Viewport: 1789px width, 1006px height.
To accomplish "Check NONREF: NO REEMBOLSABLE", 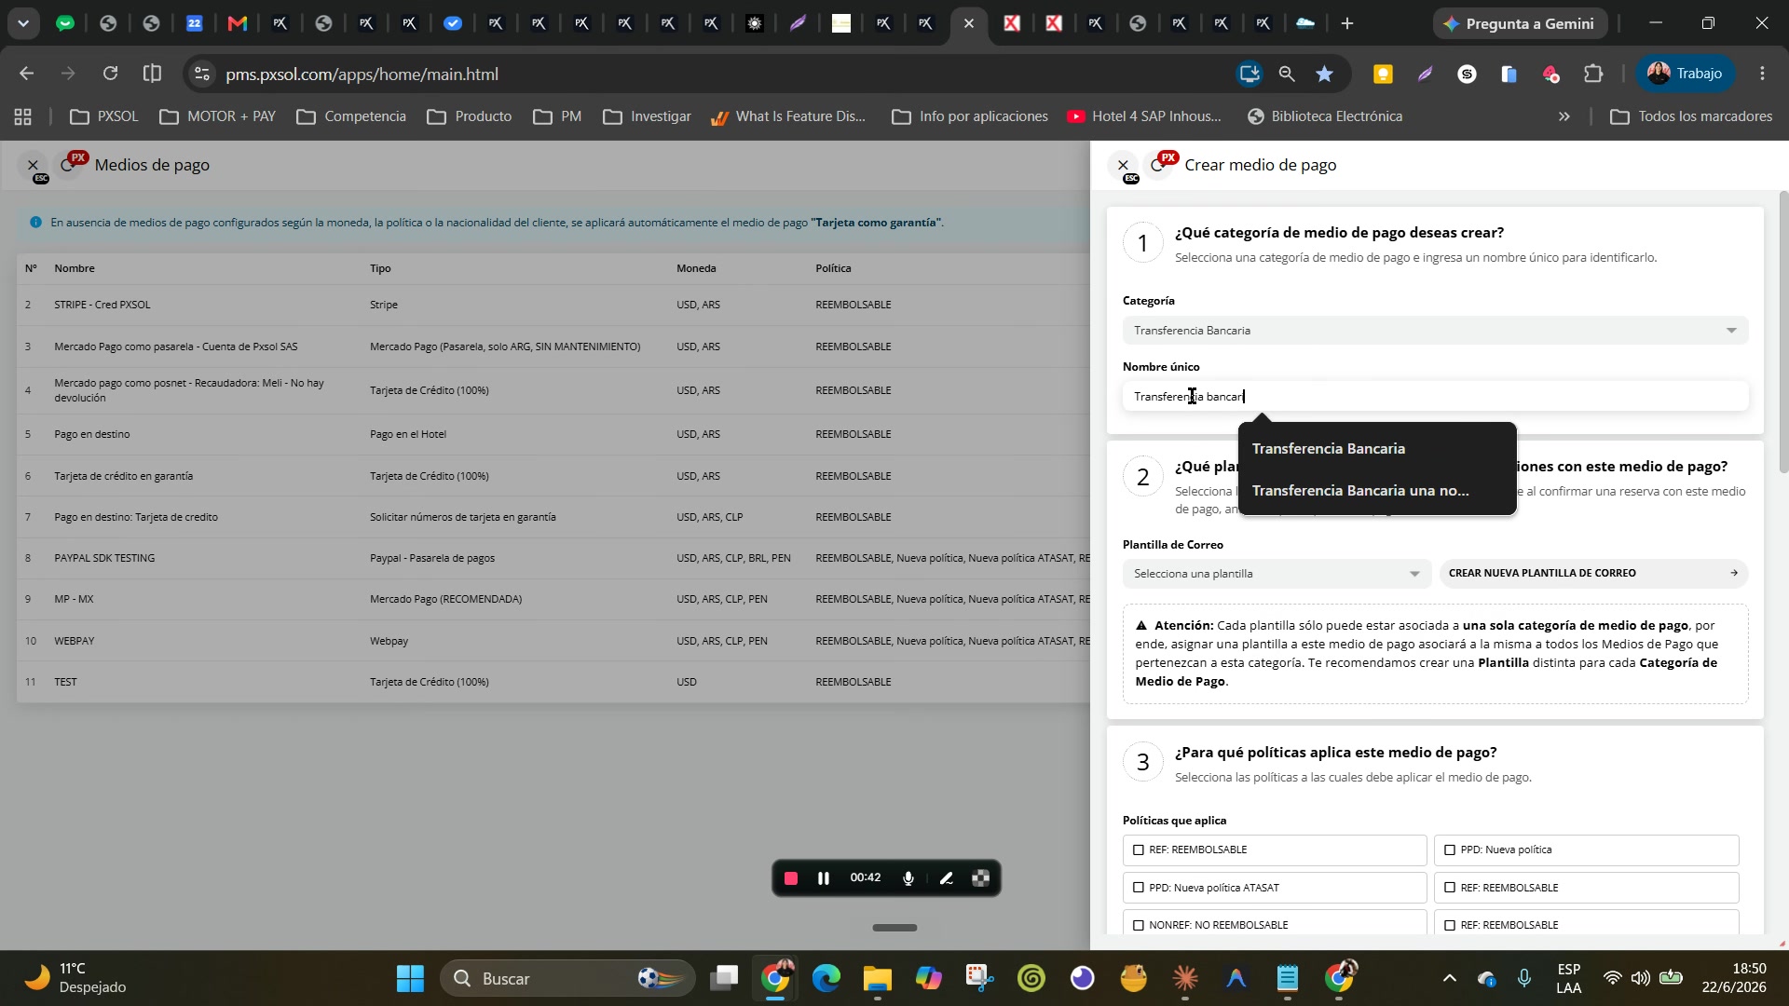I will tap(1139, 926).
